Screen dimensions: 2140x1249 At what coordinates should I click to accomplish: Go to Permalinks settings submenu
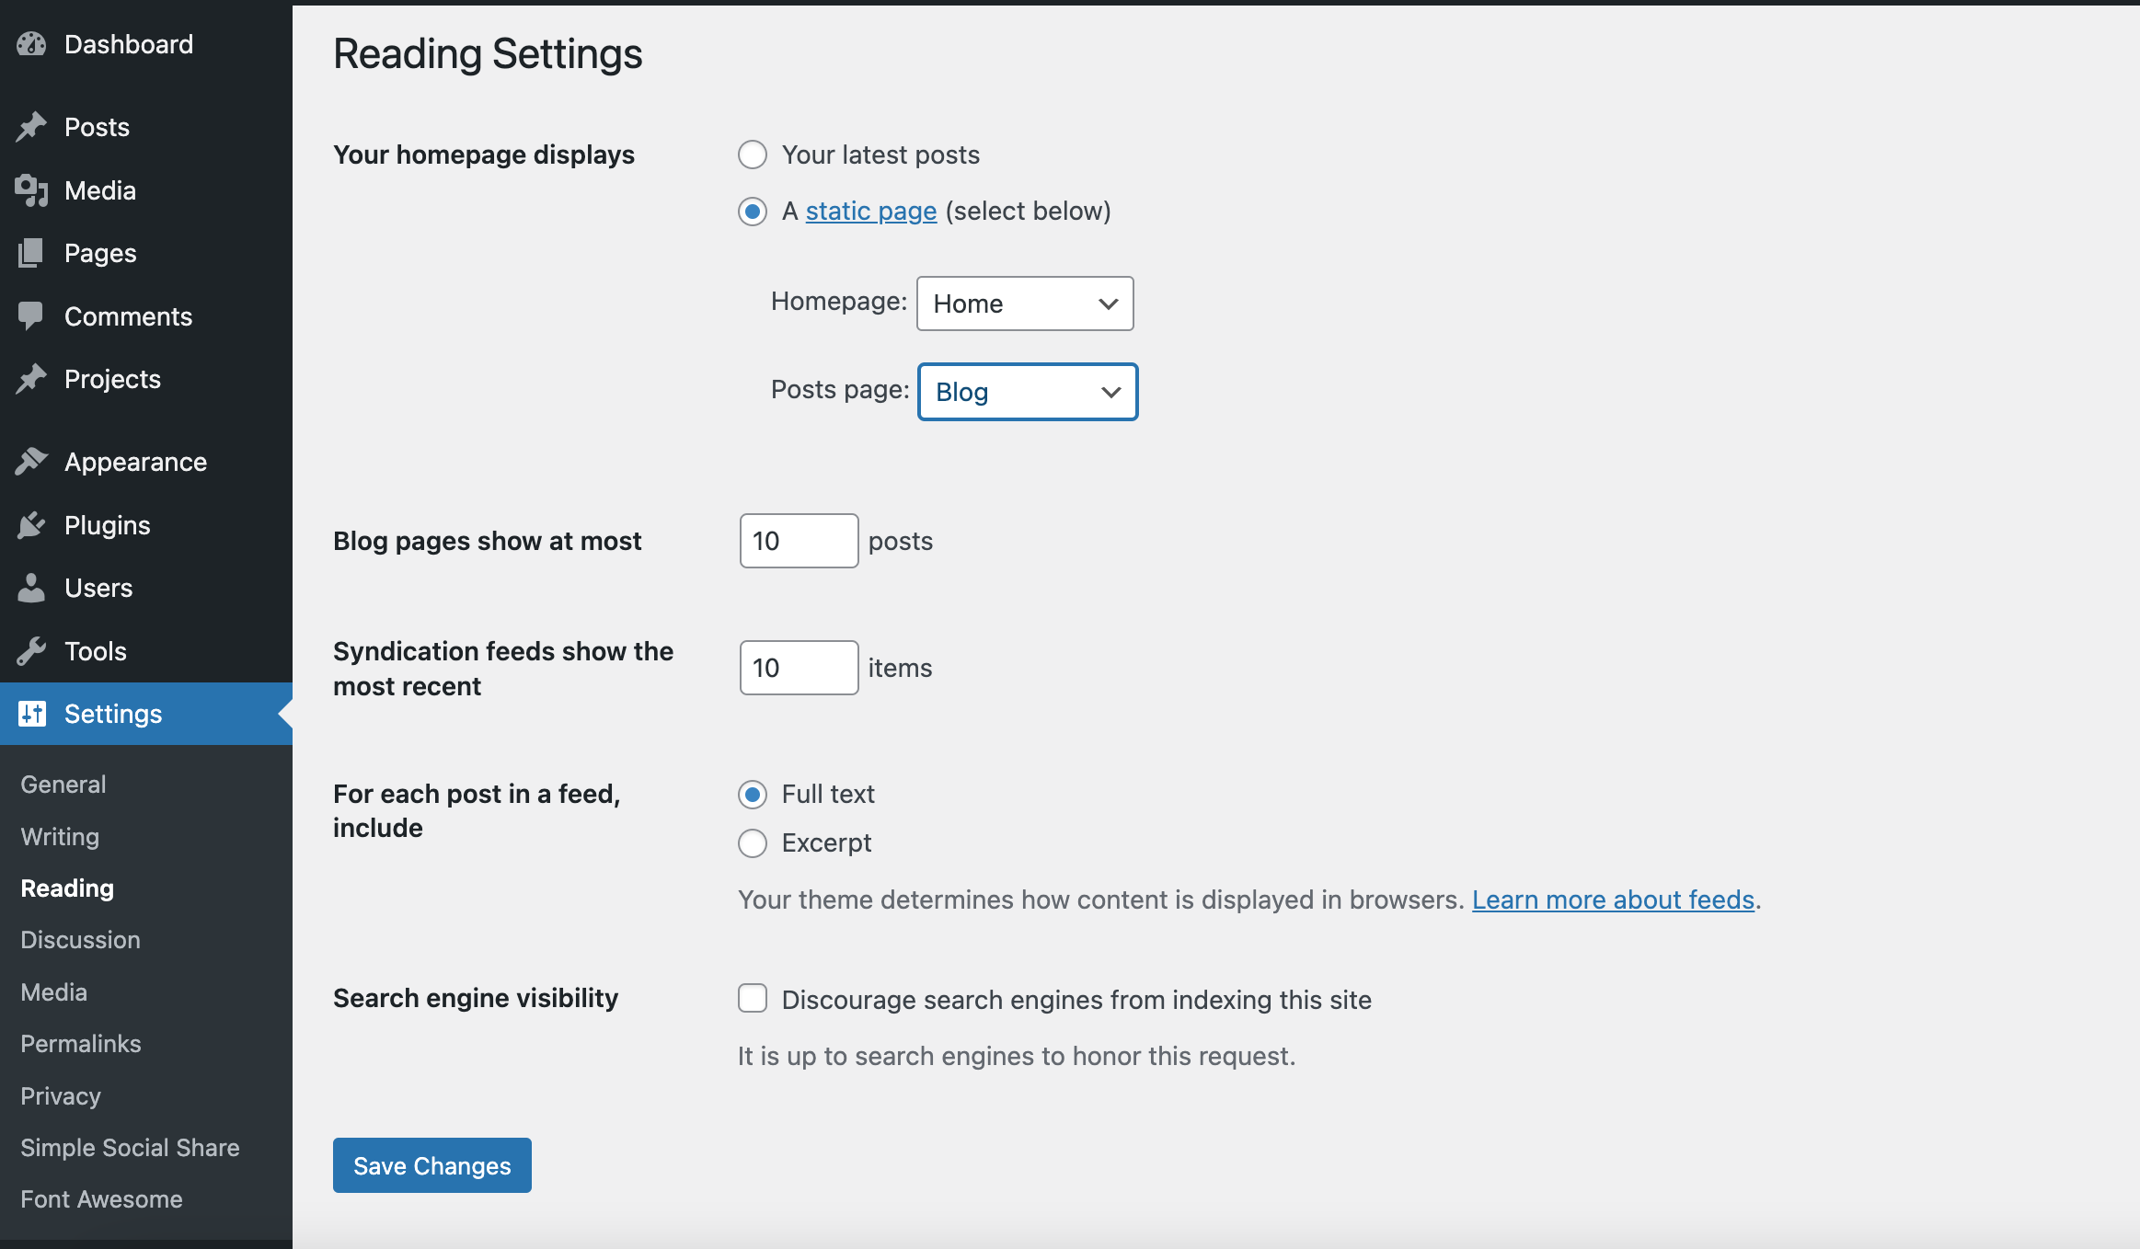click(x=81, y=1044)
